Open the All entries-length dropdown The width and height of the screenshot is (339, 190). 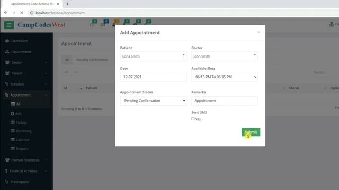pyautogui.click(x=70, y=72)
